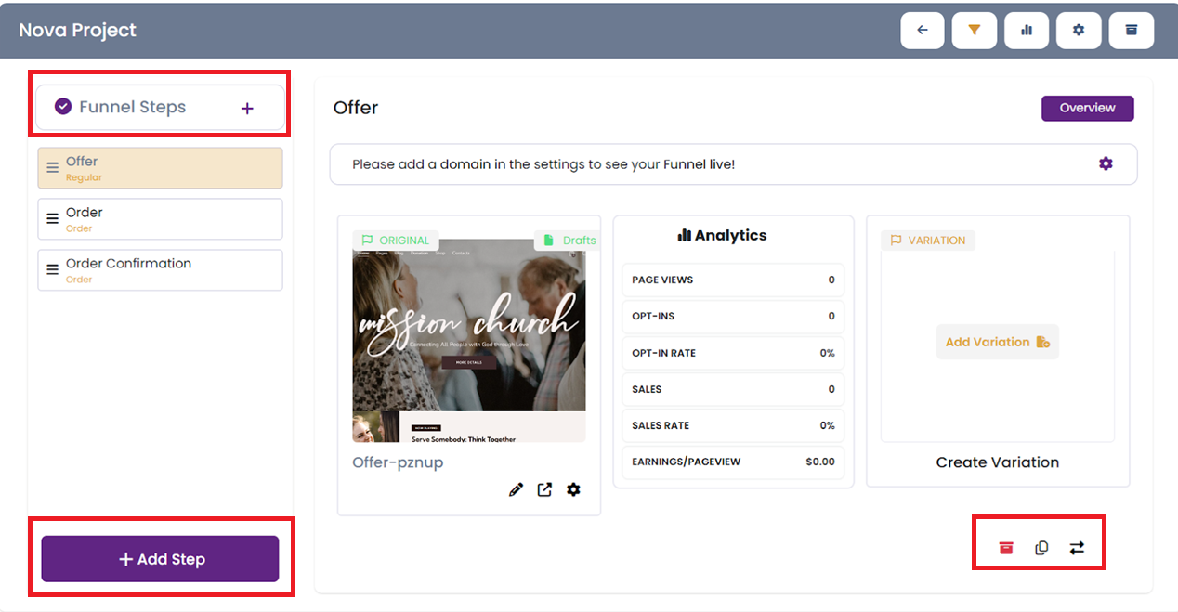Click the Add Step button
This screenshot has height=612, width=1178.
click(x=160, y=559)
